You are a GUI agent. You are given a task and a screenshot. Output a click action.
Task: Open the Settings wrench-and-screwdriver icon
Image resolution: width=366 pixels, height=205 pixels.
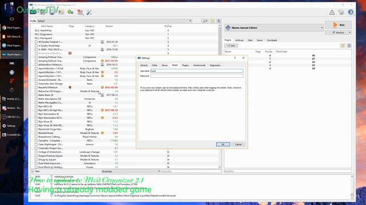coord(89,12)
